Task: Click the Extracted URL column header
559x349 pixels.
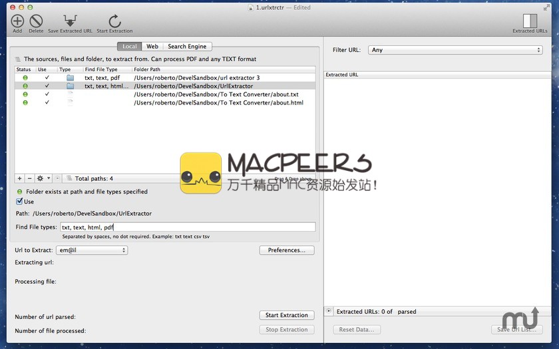Action: click(437, 74)
